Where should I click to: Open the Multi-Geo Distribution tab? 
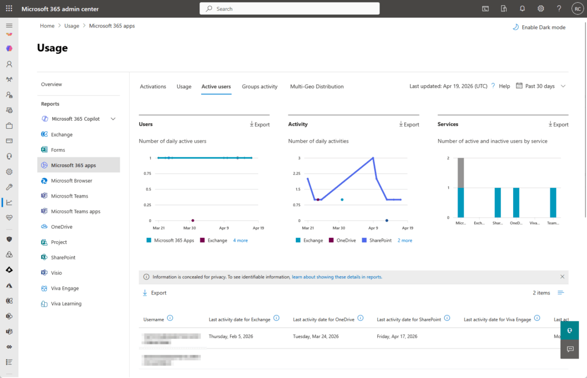point(316,86)
